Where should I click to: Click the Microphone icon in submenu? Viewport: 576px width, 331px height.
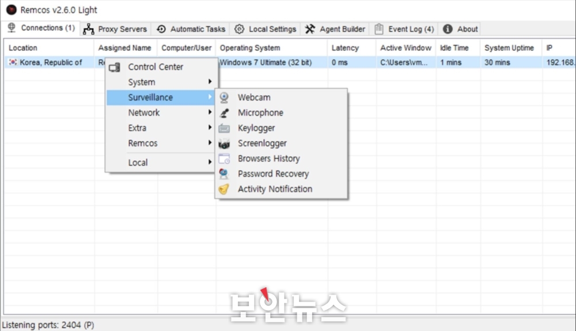coord(224,113)
